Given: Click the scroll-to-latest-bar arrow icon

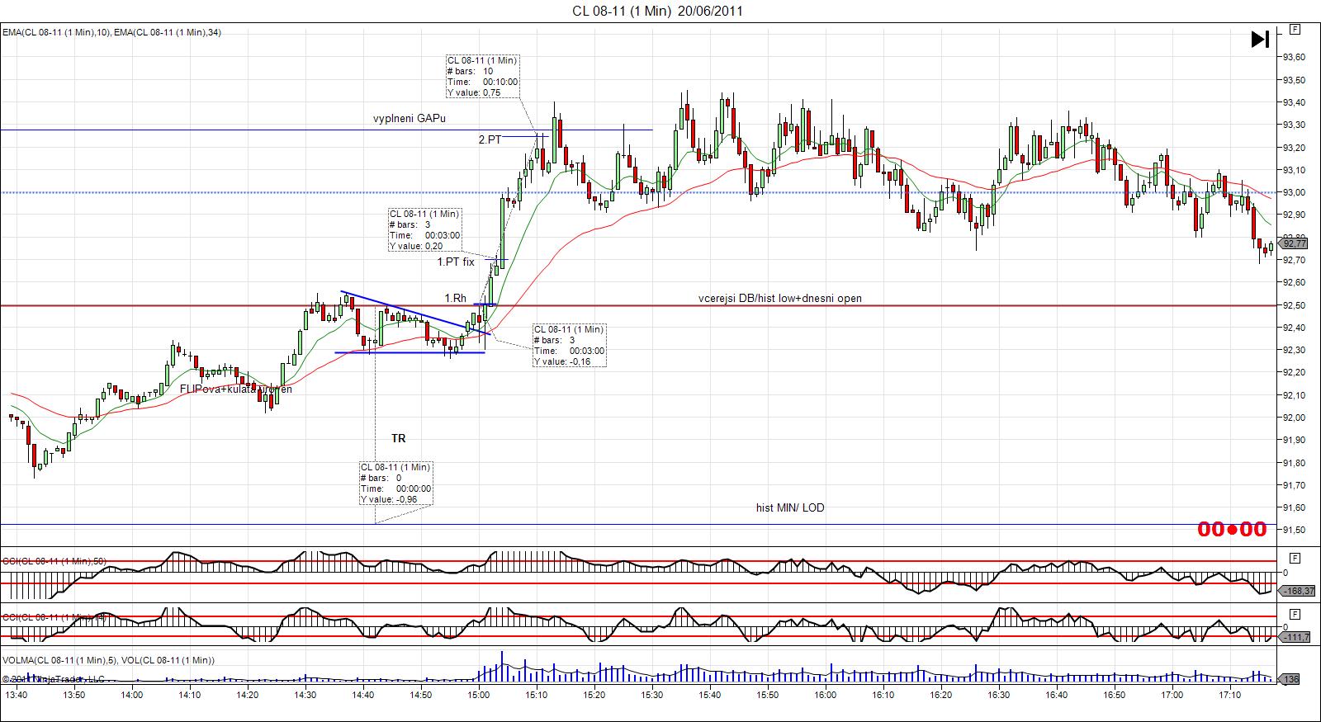Looking at the screenshot, I should [1260, 39].
